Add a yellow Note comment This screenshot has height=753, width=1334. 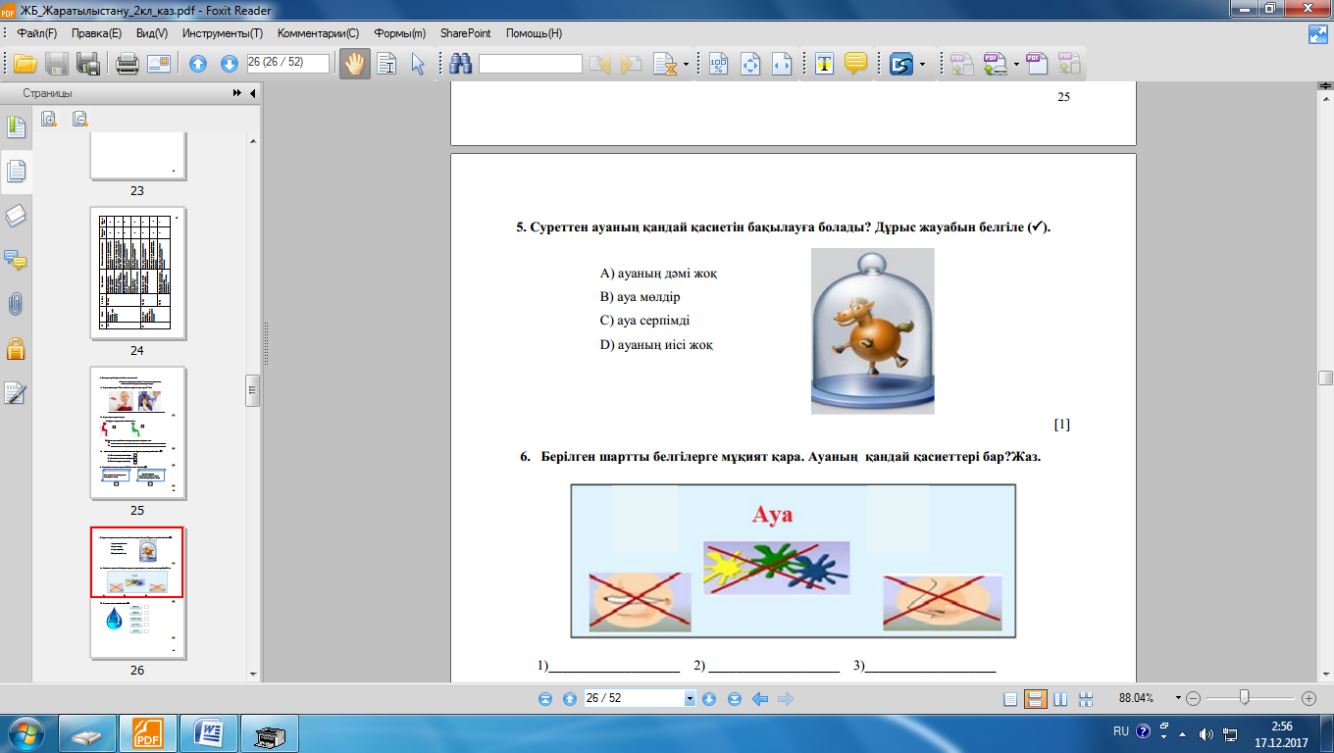(855, 65)
